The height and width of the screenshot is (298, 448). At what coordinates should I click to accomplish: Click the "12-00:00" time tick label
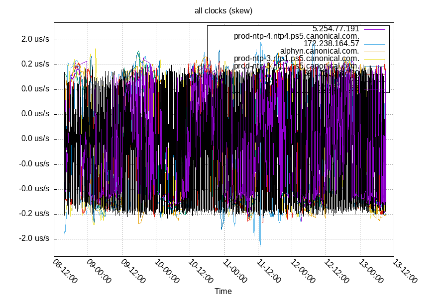303,271
